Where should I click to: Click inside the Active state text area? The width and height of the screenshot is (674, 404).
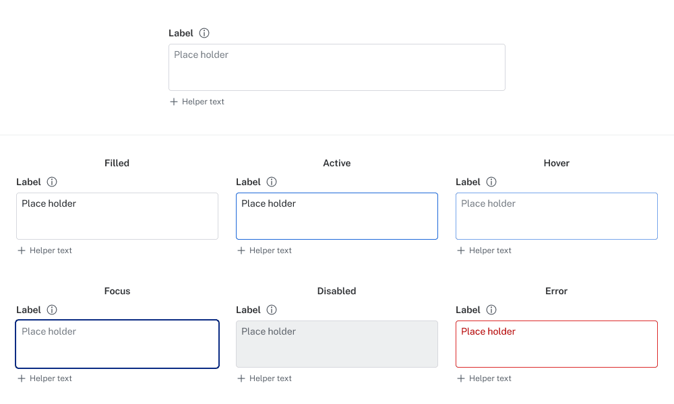tap(336, 216)
